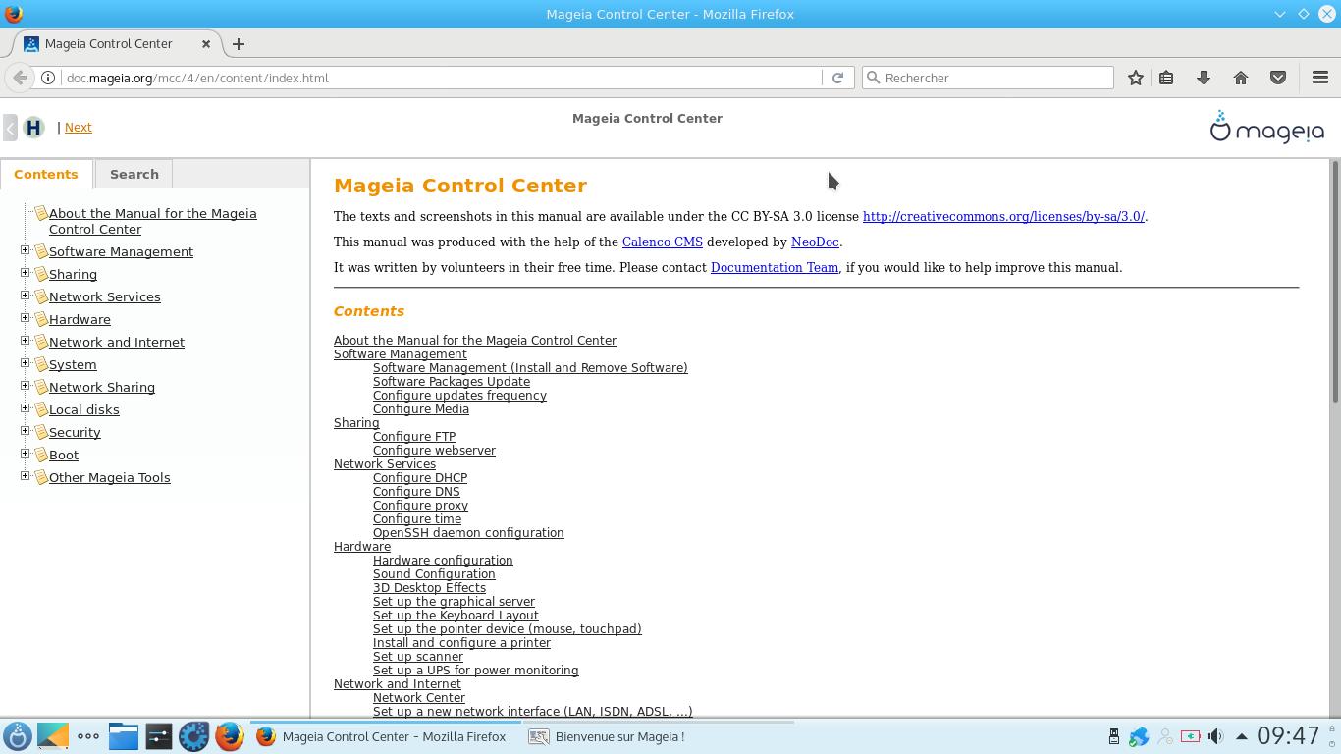1341x754 pixels.
Task: Expand the Sharing tree node
Action: tap(25, 273)
